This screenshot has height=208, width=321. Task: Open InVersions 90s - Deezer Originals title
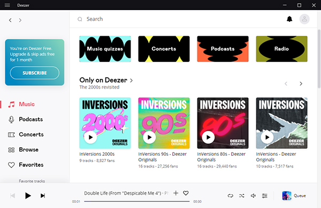click(x=162, y=157)
